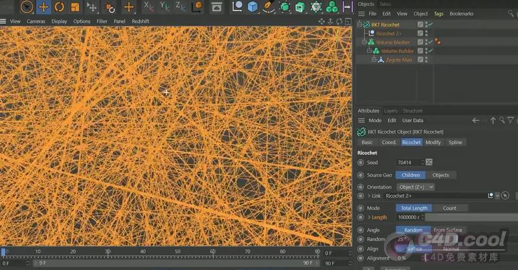This screenshot has height=270, width=518.
Task: Set Mode to Count
Action: [x=449, y=208]
